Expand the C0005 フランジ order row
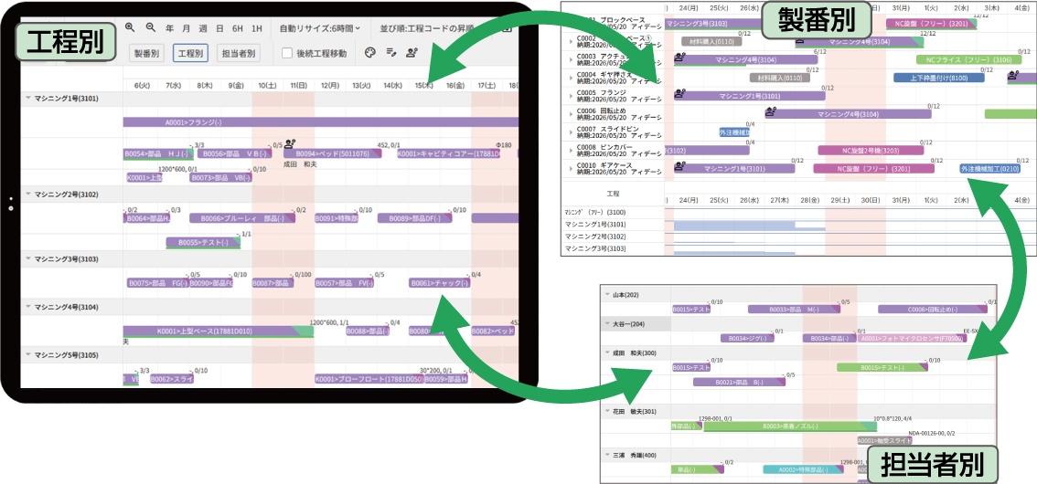Screen dimensions: 1037x484 570,96
